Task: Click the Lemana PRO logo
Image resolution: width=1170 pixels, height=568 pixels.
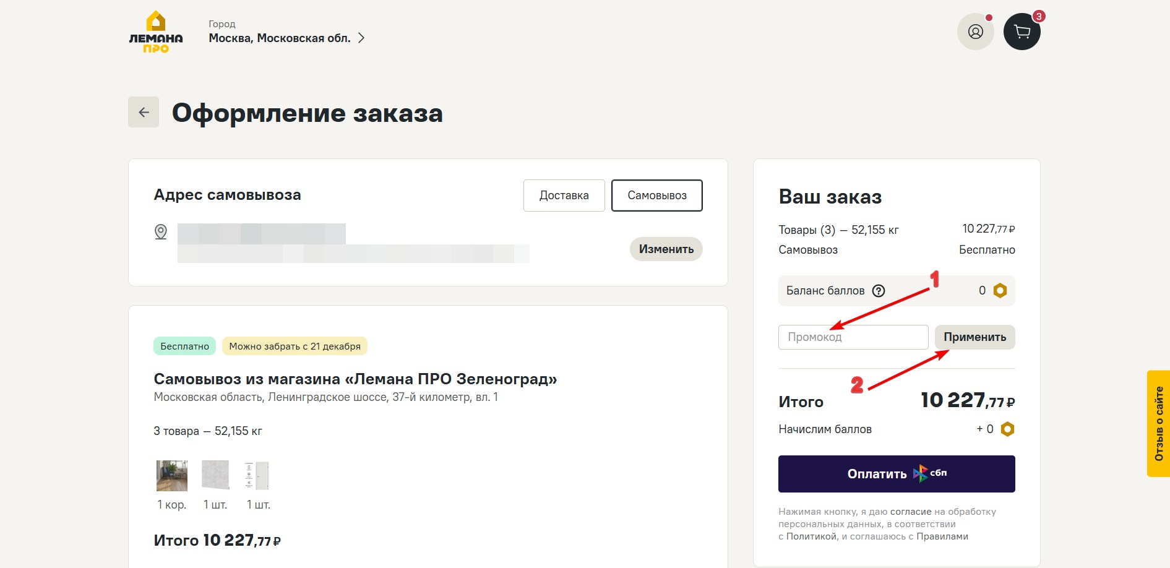Action: [x=155, y=32]
